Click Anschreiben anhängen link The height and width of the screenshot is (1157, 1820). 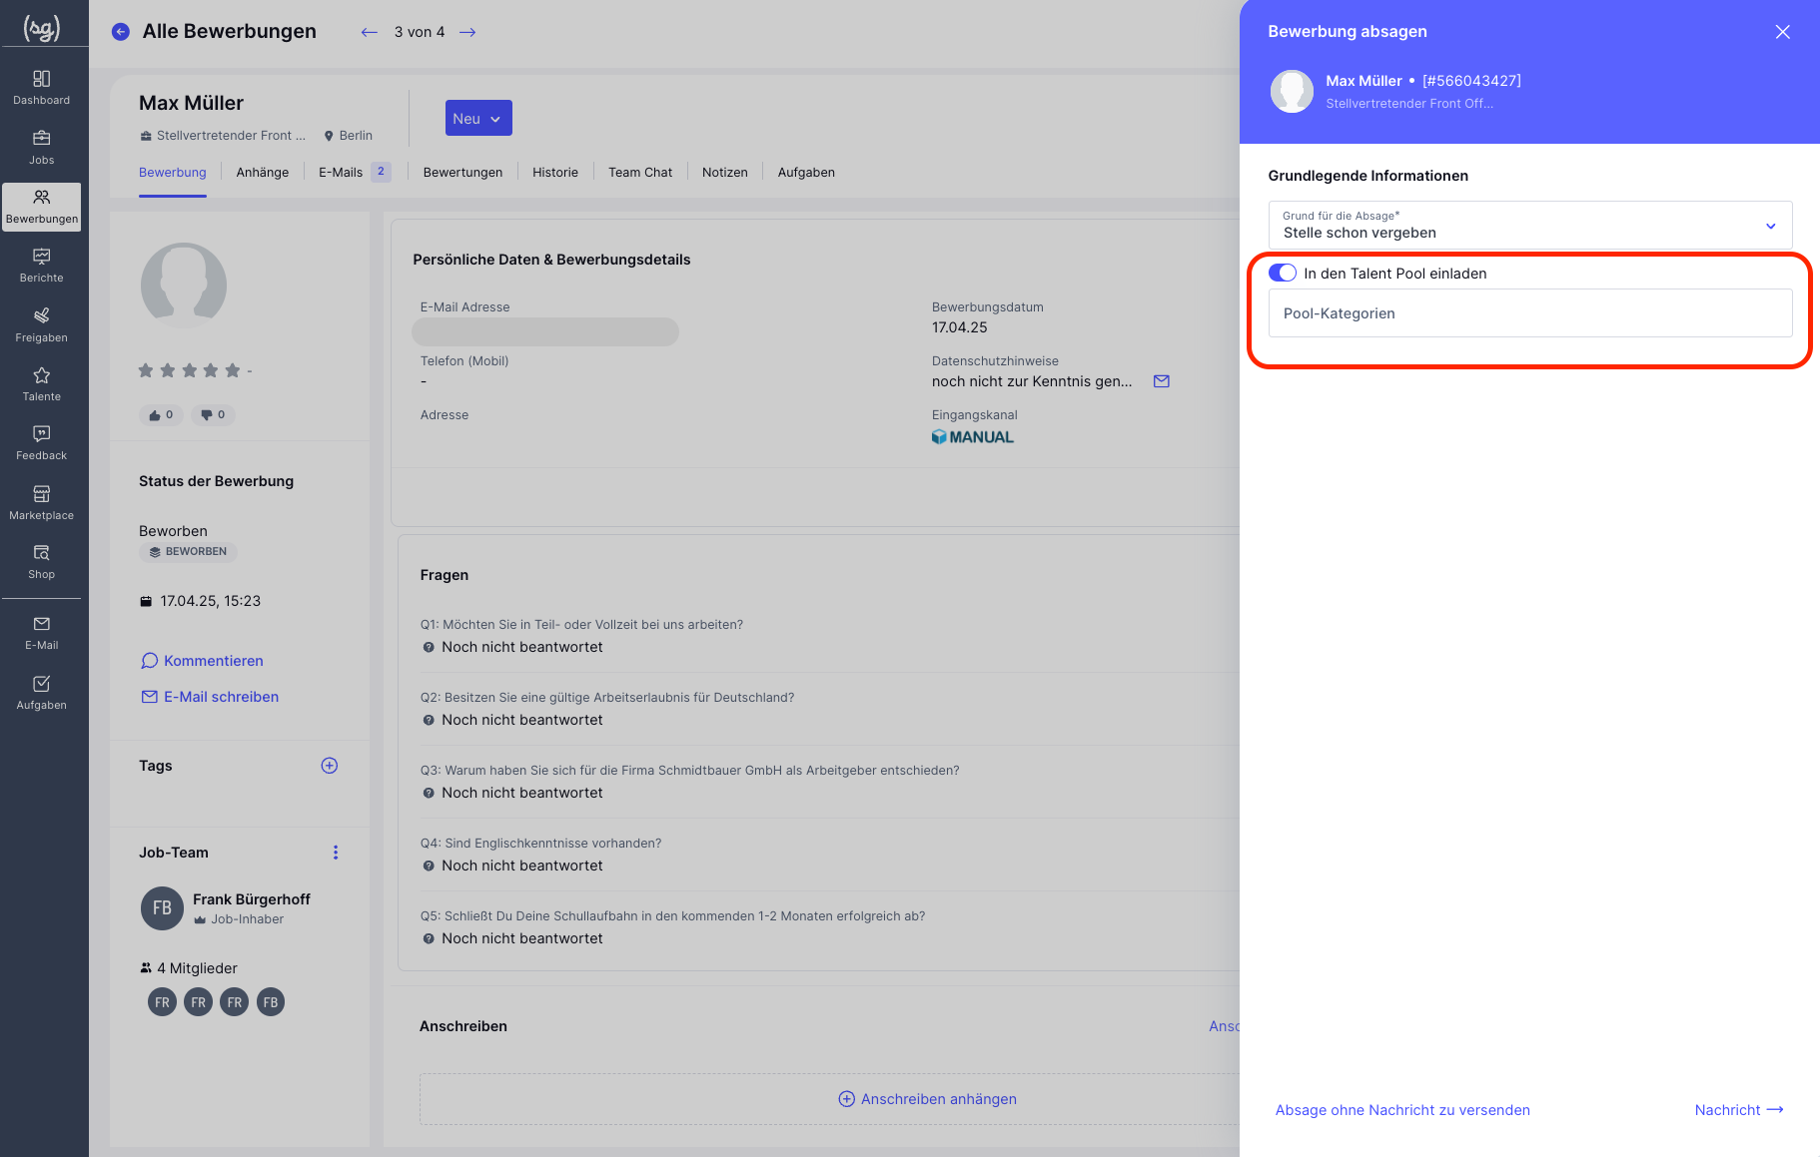[928, 1099]
